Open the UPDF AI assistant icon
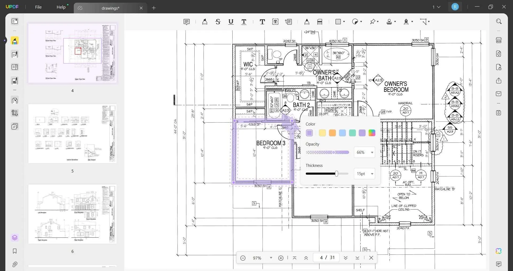The width and height of the screenshot is (513, 271). tap(499, 251)
